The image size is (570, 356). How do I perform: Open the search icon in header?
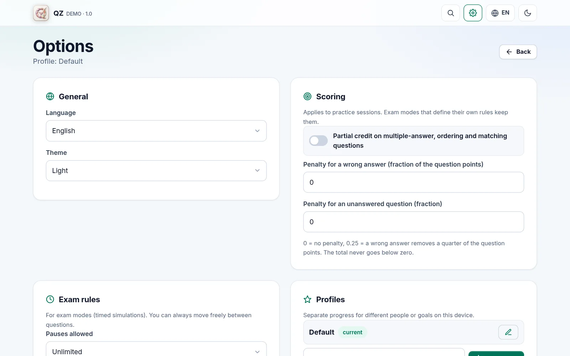[x=451, y=13]
